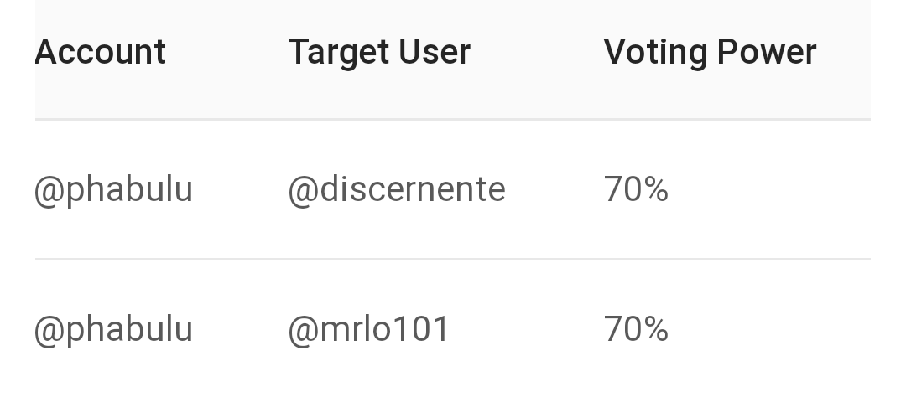
Task: Visit the @discernente profile link
Action: pos(397,190)
